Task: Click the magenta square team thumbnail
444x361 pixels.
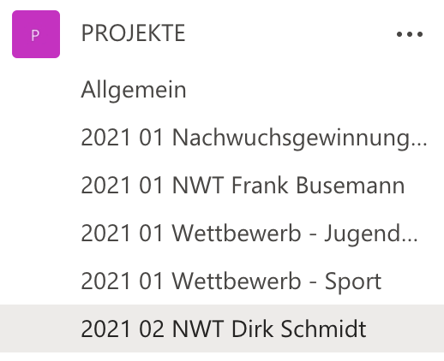Action: [x=36, y=34]
